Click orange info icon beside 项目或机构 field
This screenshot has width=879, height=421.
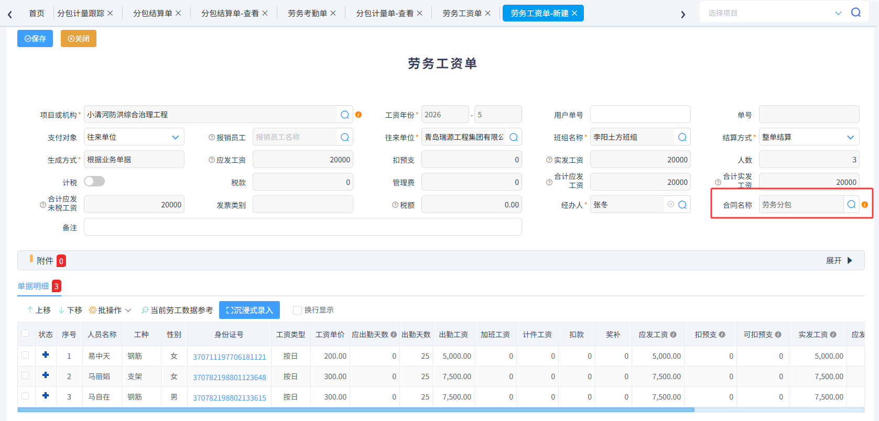pyautogui.click(x=359, y=115)
